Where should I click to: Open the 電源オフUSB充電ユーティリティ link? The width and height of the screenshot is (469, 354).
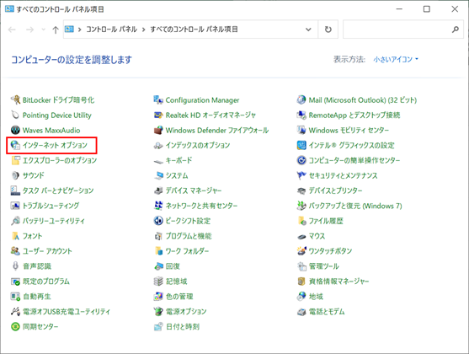(x=67, y=312)
